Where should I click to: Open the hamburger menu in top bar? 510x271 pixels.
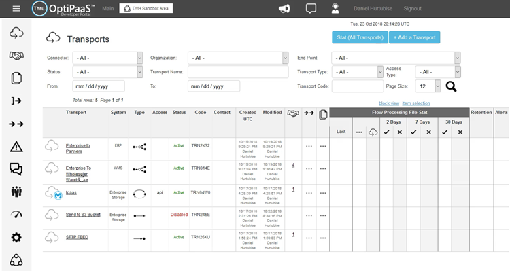[16, 9]
